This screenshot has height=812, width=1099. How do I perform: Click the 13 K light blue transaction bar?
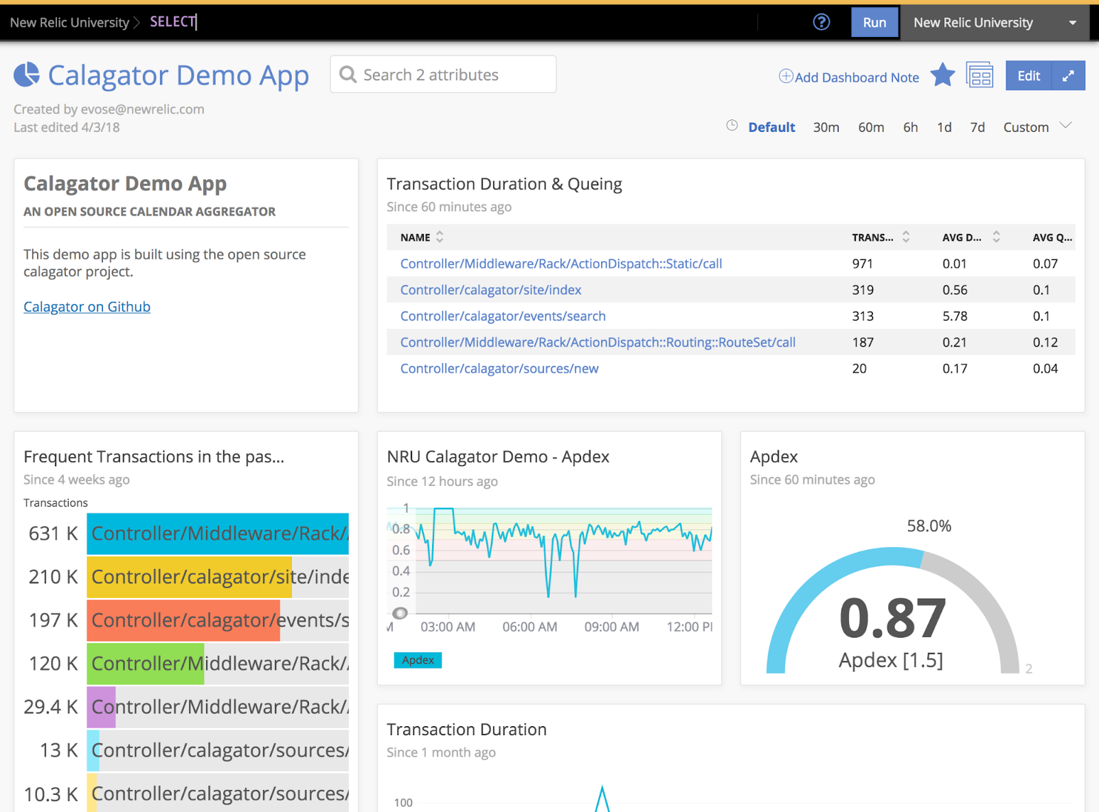point(93,750)
